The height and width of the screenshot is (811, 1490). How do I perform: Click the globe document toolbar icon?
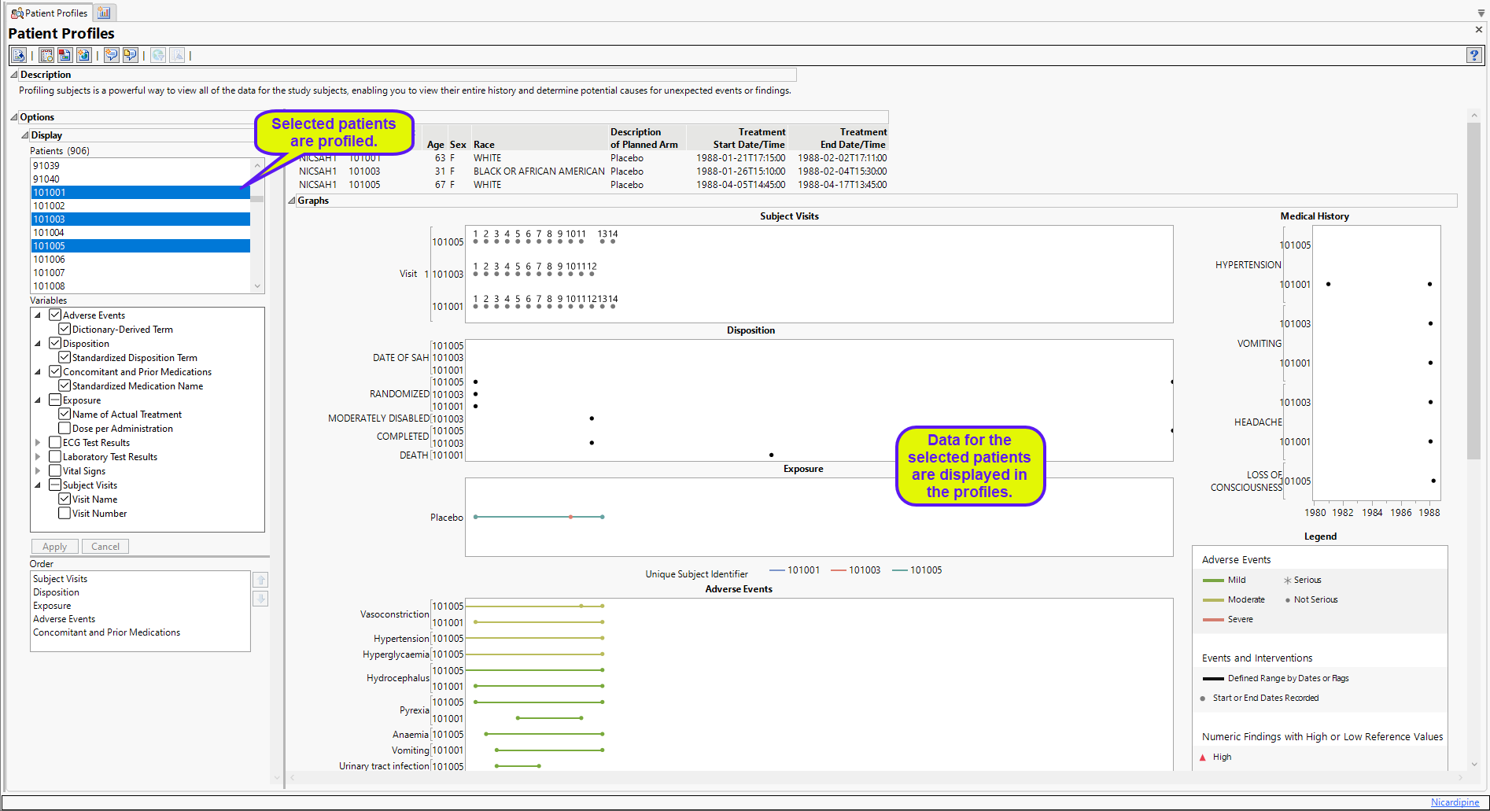[83, 55]
